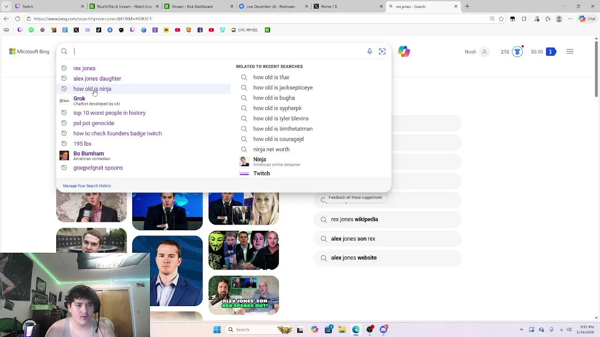Open tab search dropdown arrow in Edge

[6, 7]
